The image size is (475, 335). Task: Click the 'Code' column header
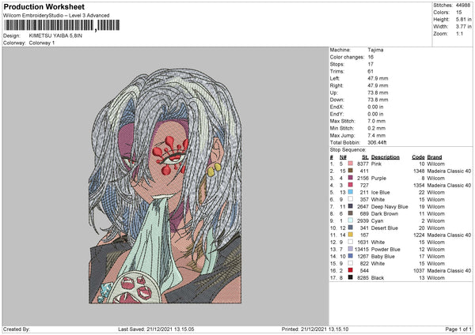tap(418, 157)
